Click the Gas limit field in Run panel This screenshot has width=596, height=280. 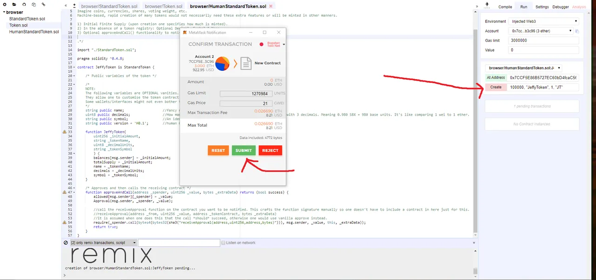[x=544, y=41]
